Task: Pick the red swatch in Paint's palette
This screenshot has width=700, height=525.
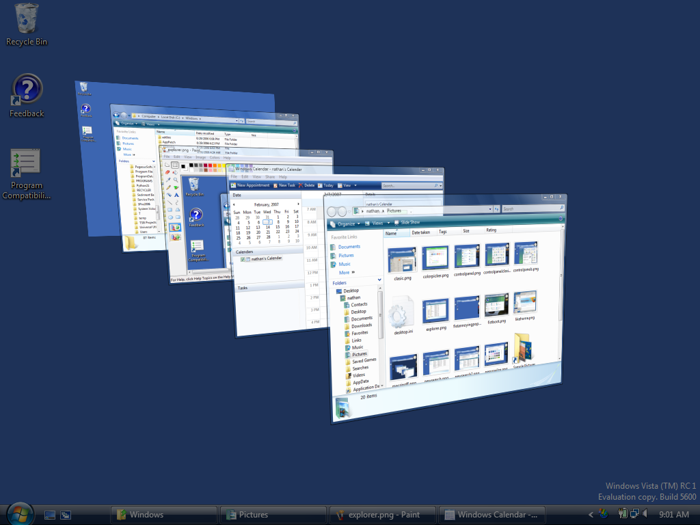Action: click(211, 165)
